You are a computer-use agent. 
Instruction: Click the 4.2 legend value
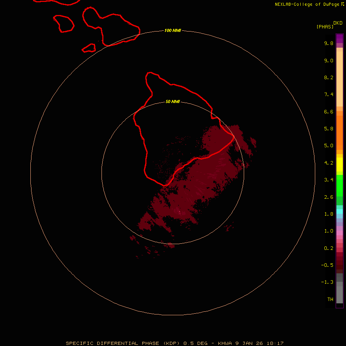329,163
